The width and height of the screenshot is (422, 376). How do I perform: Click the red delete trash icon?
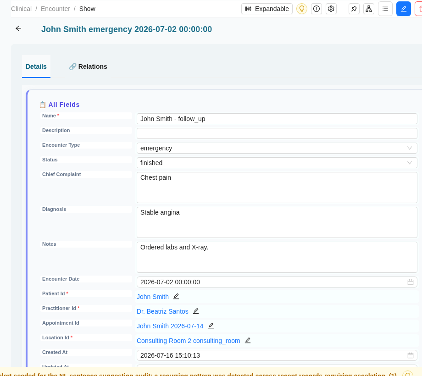419,9
